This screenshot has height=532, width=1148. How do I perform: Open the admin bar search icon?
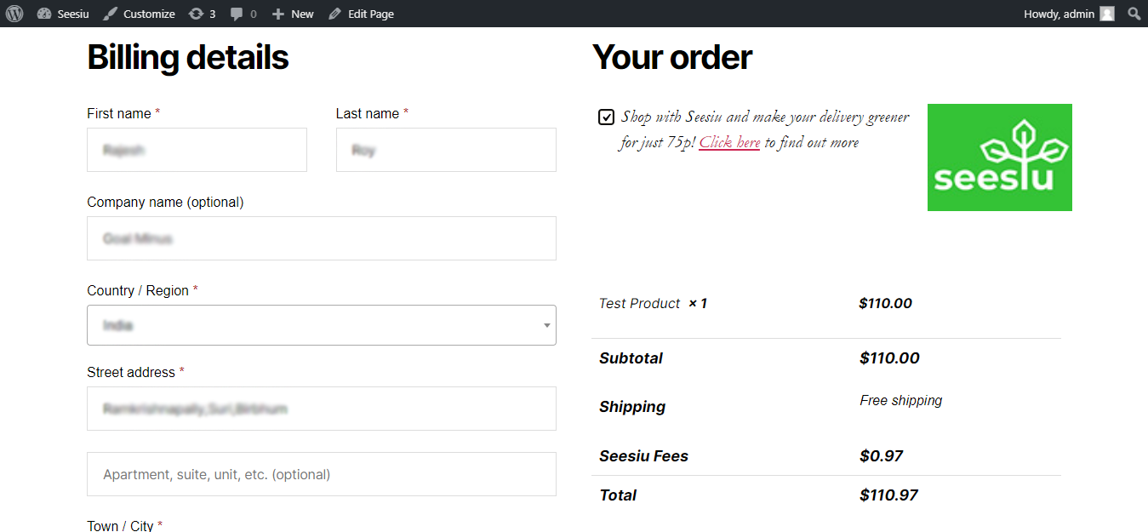pyautogui.click(x=1134, y=14)
